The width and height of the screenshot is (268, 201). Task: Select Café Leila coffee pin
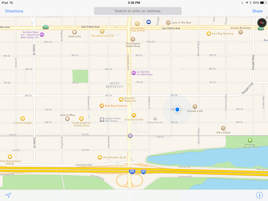tap(74, 32)
